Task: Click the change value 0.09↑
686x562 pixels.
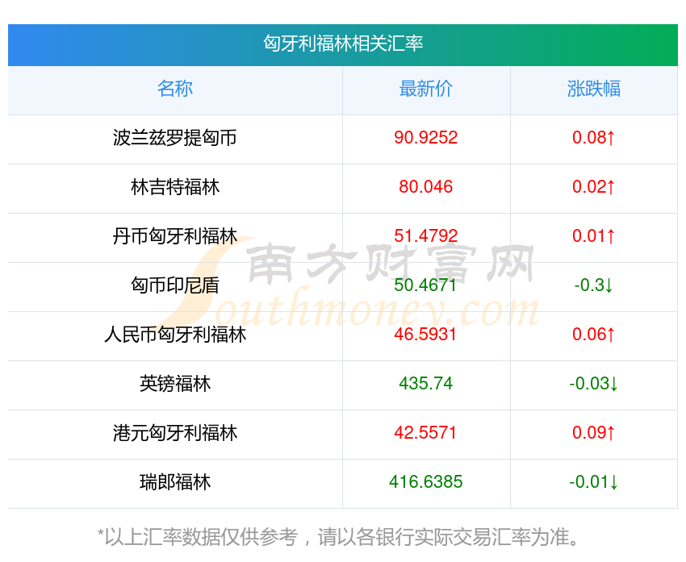Action: [x=594, y=433]
